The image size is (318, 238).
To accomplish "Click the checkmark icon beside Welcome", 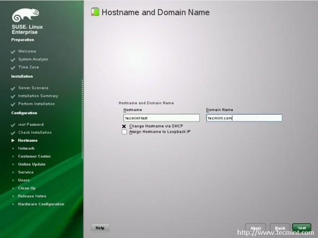I will pos(13,52).
